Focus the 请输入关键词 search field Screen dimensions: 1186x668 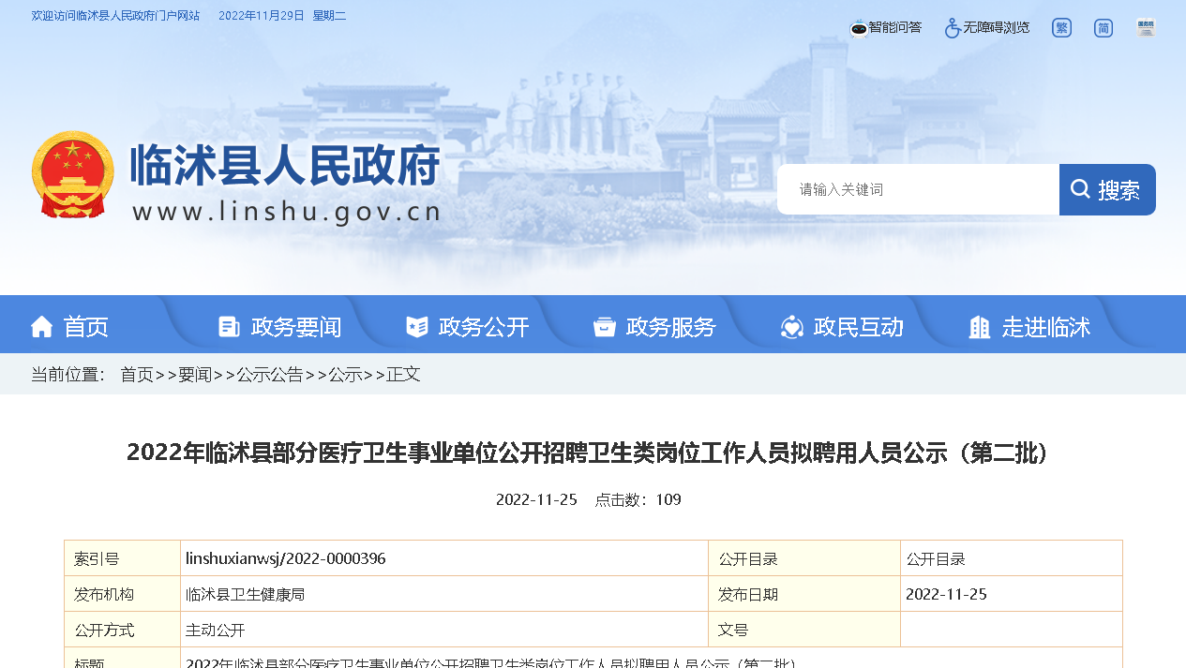(x=918, y=189)
